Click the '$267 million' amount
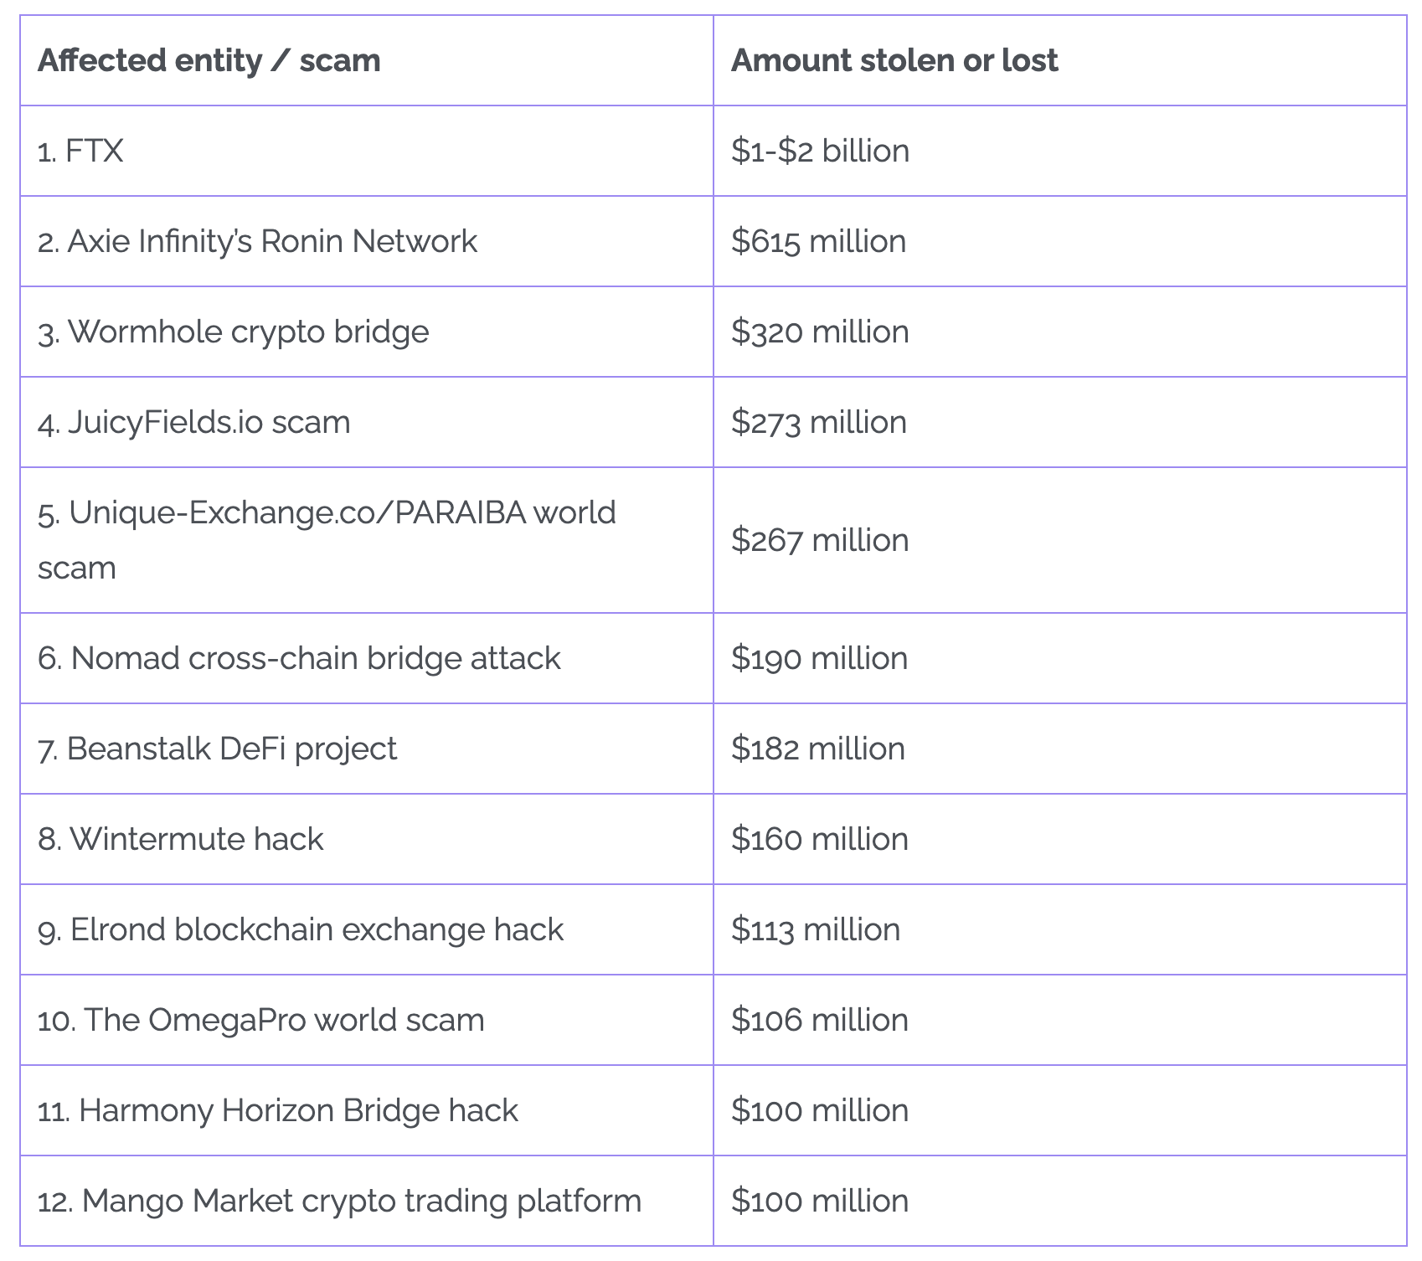 [x=820, y=540]
